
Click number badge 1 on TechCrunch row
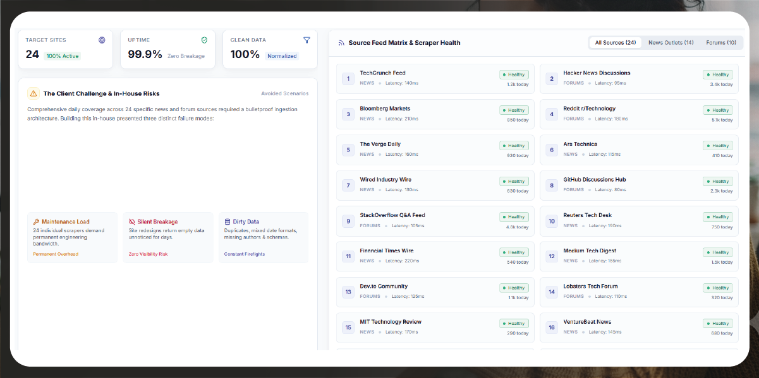348,79
